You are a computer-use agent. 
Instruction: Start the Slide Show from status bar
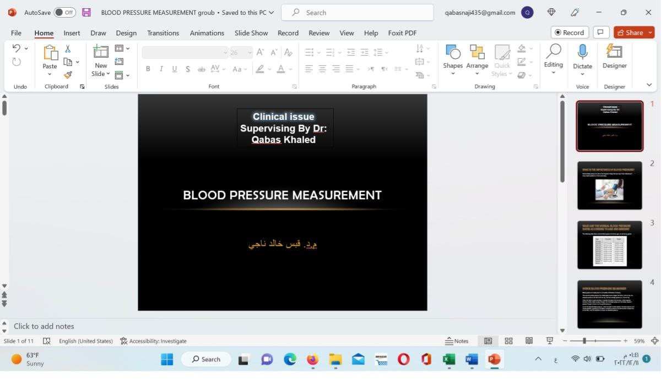[x=549, y=341]
